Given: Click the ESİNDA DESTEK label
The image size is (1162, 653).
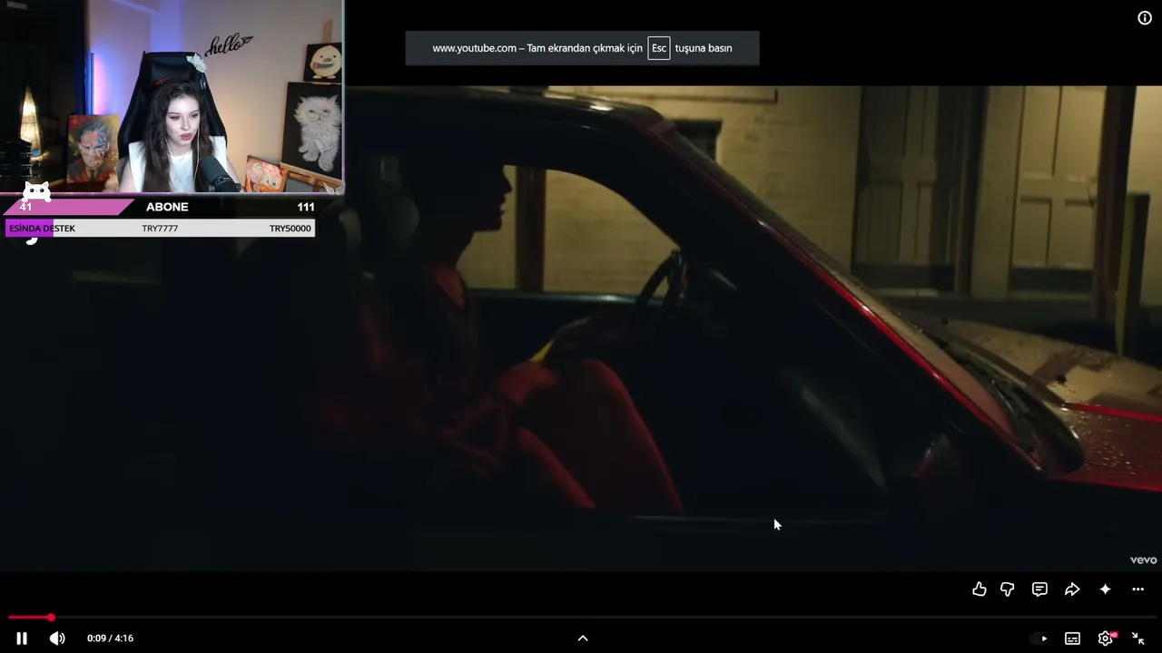Looking at the screenshot, I should pos(42,229).
